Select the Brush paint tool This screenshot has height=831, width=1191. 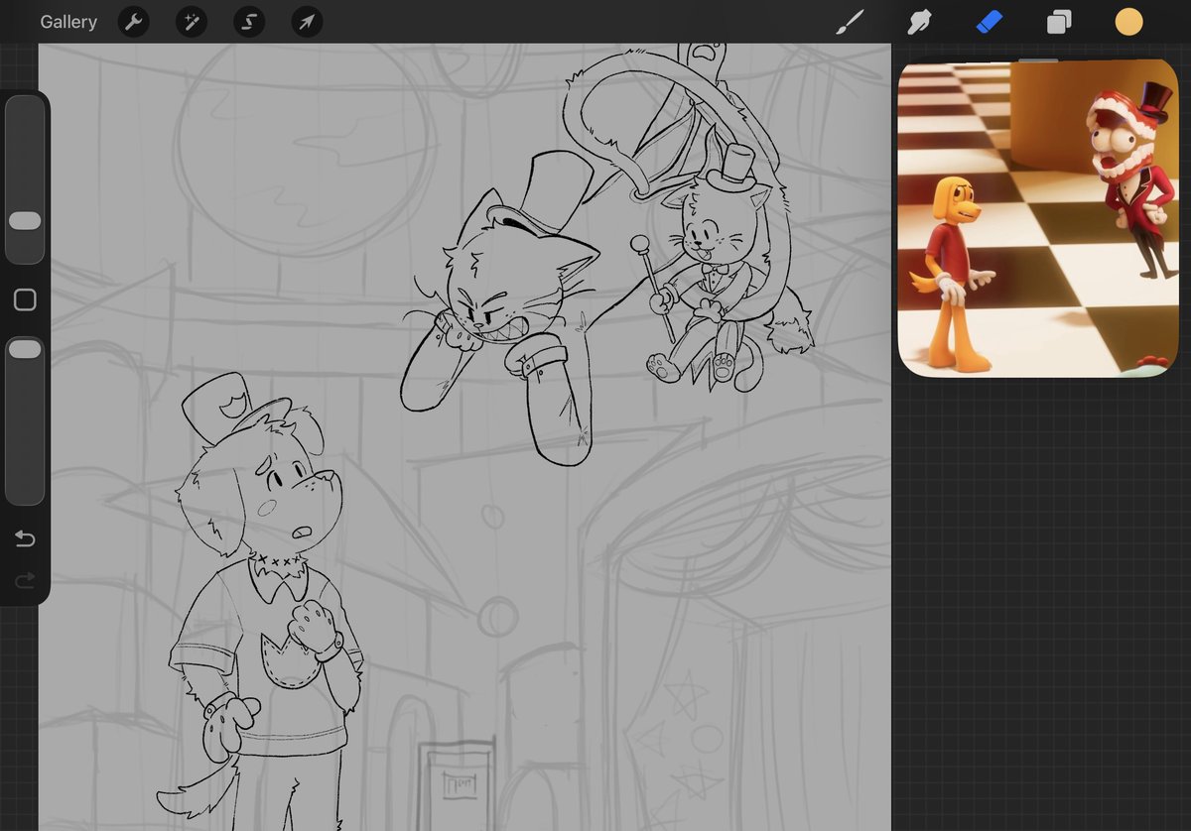point(850,22)
